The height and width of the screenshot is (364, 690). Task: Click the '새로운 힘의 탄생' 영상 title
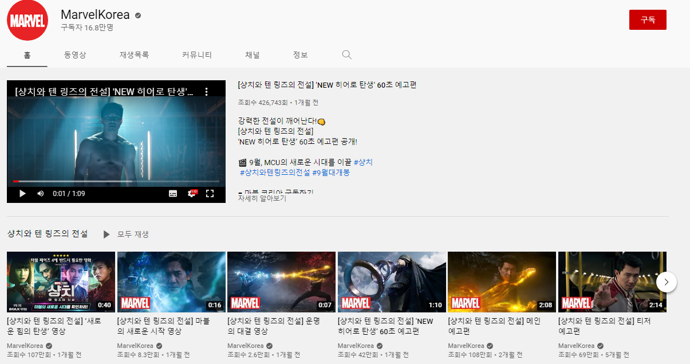coord(55,326)
